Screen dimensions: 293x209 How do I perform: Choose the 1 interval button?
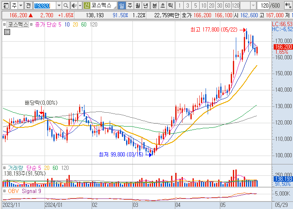(x=179, y=5)
